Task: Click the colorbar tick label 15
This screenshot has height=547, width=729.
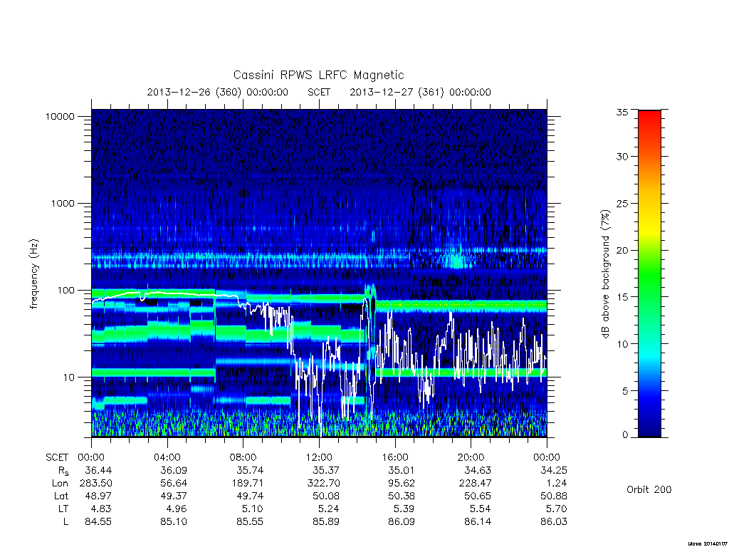Action: 622,297
